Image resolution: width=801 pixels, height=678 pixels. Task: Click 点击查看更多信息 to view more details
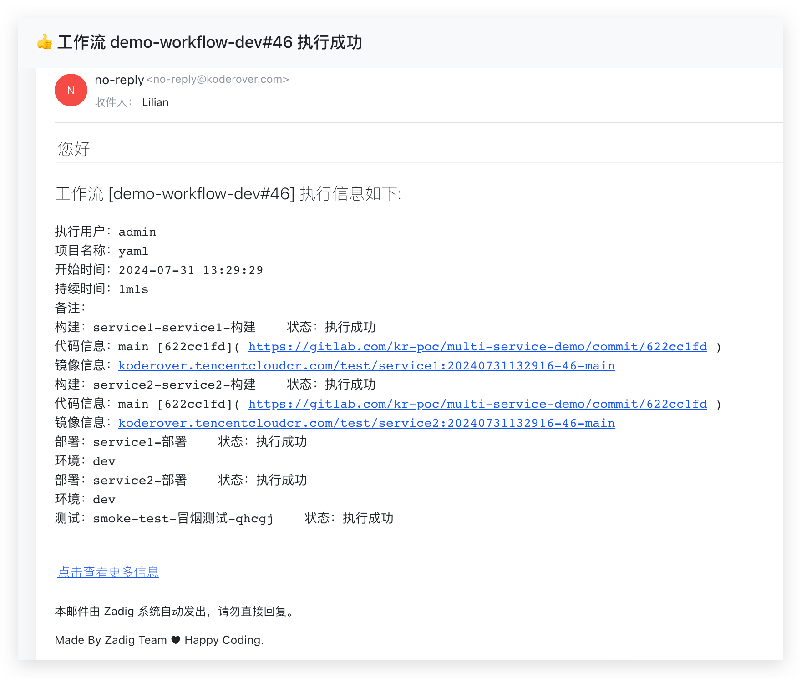(x=108, y=572)
